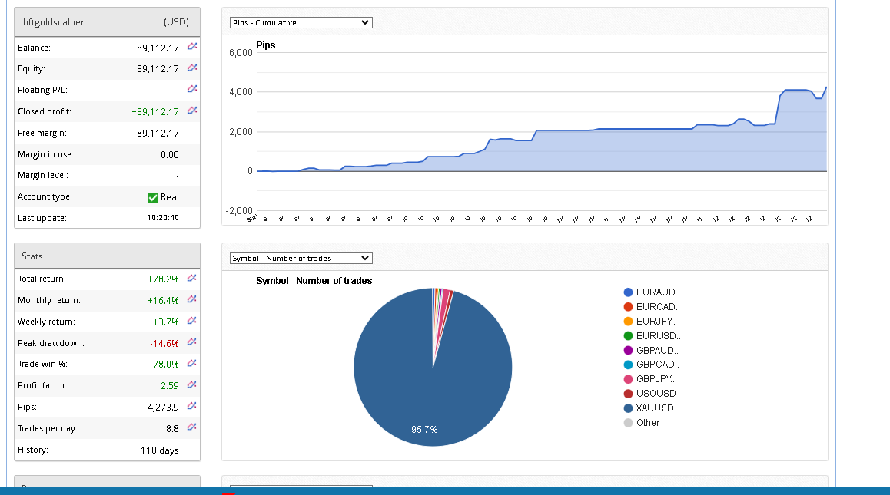
Task: Open the chart icon for Closed profit
Action: click(x=192, y=111)
